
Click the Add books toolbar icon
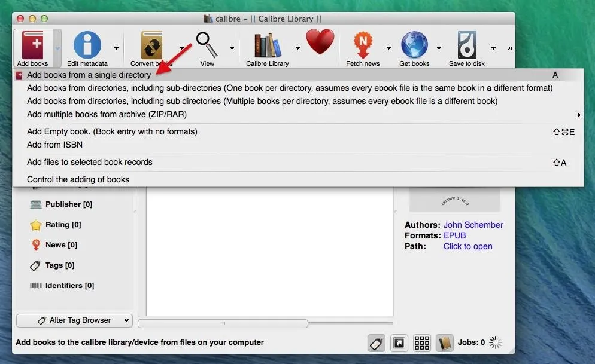point(33,45)
